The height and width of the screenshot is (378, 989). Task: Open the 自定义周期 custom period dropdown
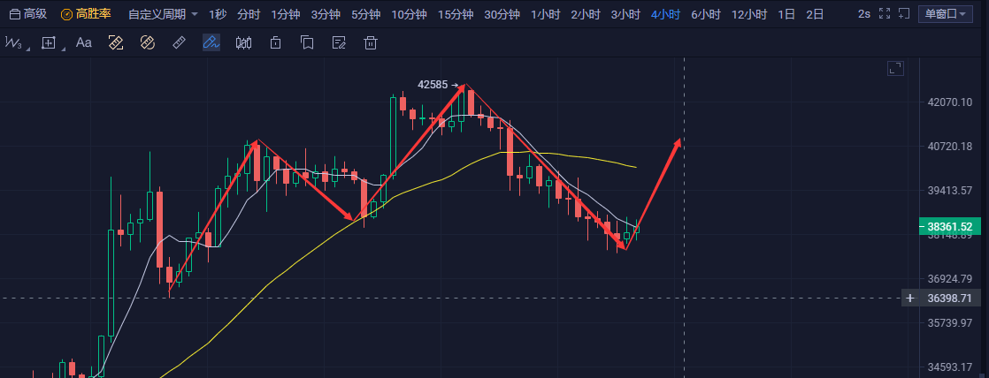(163, 14)
